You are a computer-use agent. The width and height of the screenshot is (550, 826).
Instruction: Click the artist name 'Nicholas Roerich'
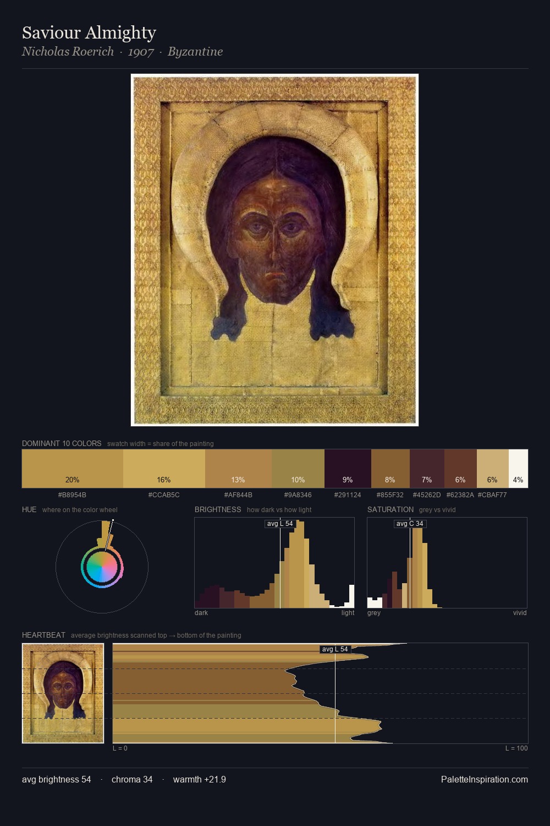[68, 52]
